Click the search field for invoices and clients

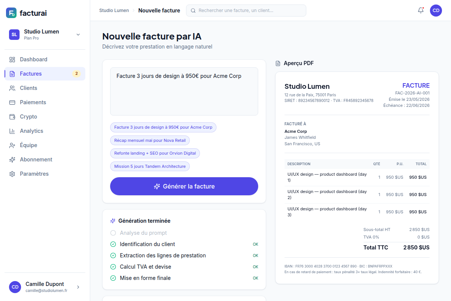(x=246, y=11)
